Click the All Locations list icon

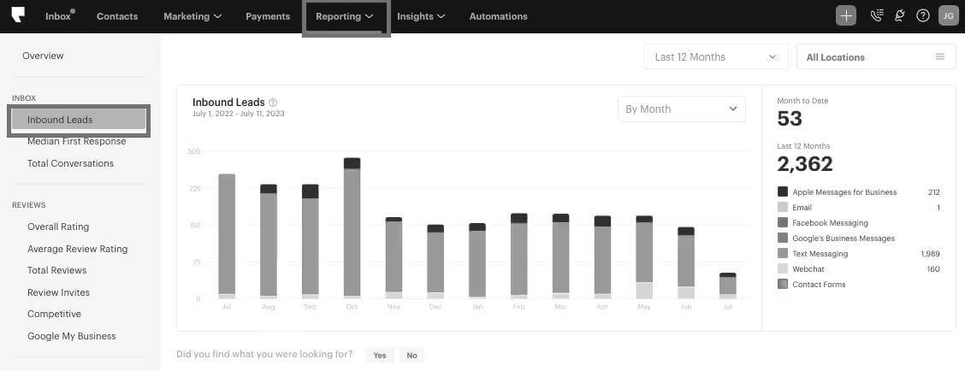click(940, 56)
